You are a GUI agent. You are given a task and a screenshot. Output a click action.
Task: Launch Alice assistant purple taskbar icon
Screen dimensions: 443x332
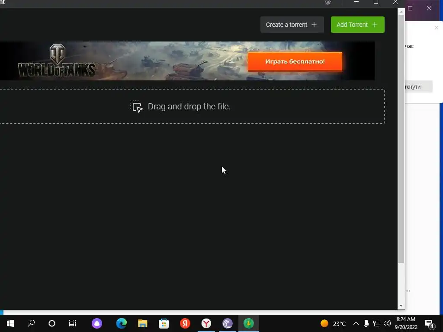coord(96,323)
